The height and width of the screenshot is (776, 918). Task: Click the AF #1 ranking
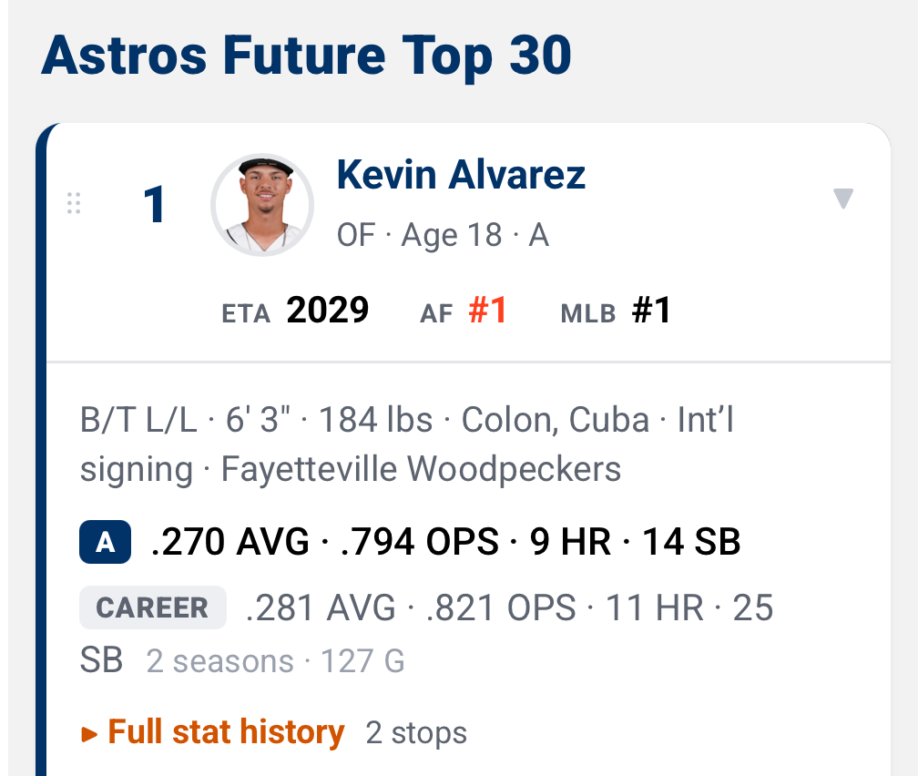463,311
